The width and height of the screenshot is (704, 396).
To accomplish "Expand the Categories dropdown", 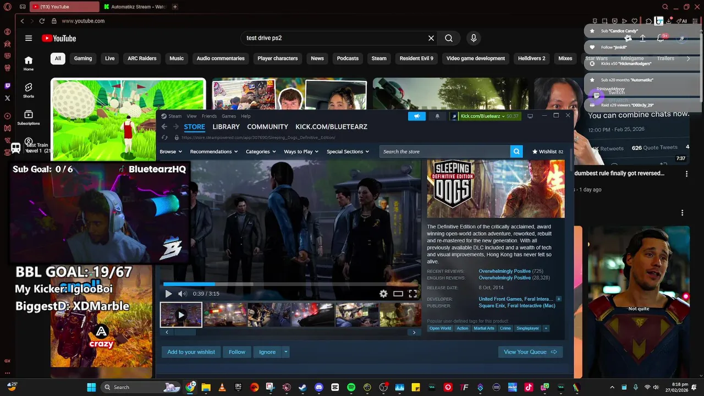I will click(x=261, y=151).
